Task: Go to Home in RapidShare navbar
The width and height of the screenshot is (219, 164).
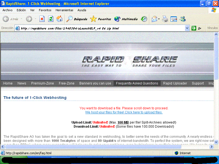Action: pyautogui.click(x=8, y=83)
